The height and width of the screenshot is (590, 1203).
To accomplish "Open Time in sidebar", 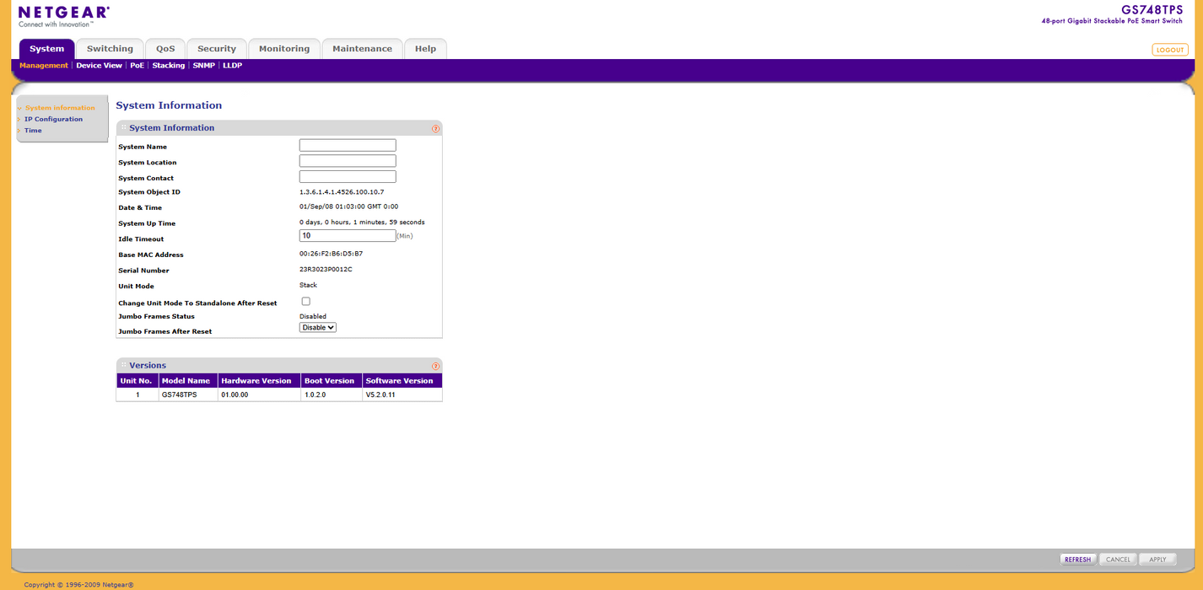I will click(x=33, y=131).
